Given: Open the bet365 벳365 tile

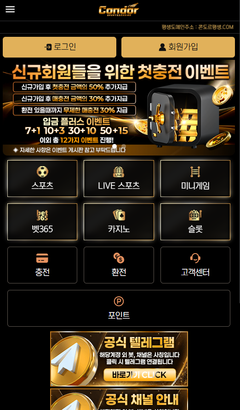Looking at the screenshot, I should pyautogui.click(x=42, y=222).
